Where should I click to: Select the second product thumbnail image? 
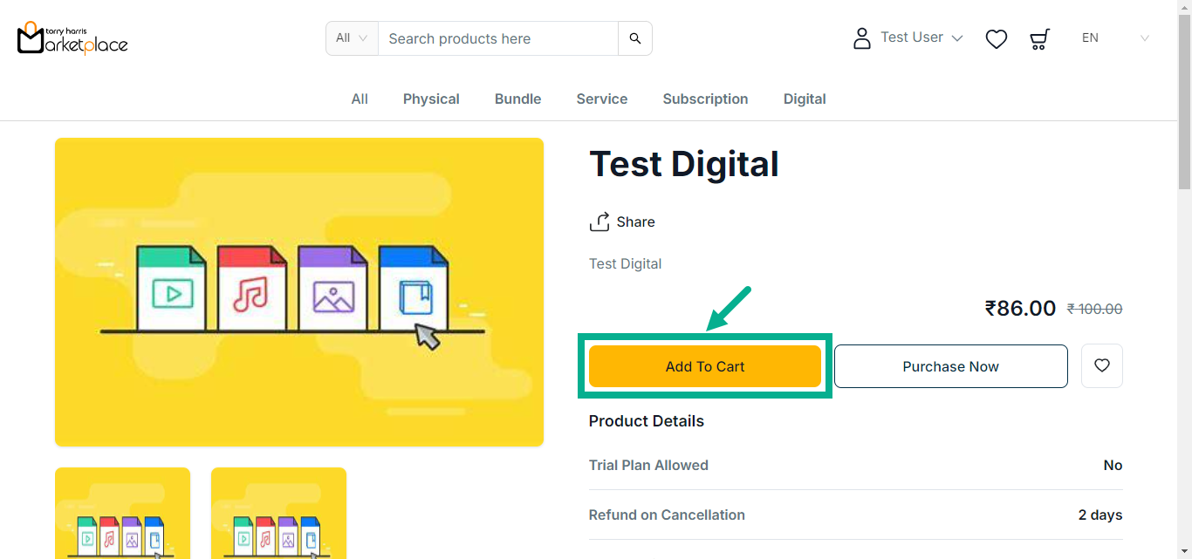tap(278, 515)
